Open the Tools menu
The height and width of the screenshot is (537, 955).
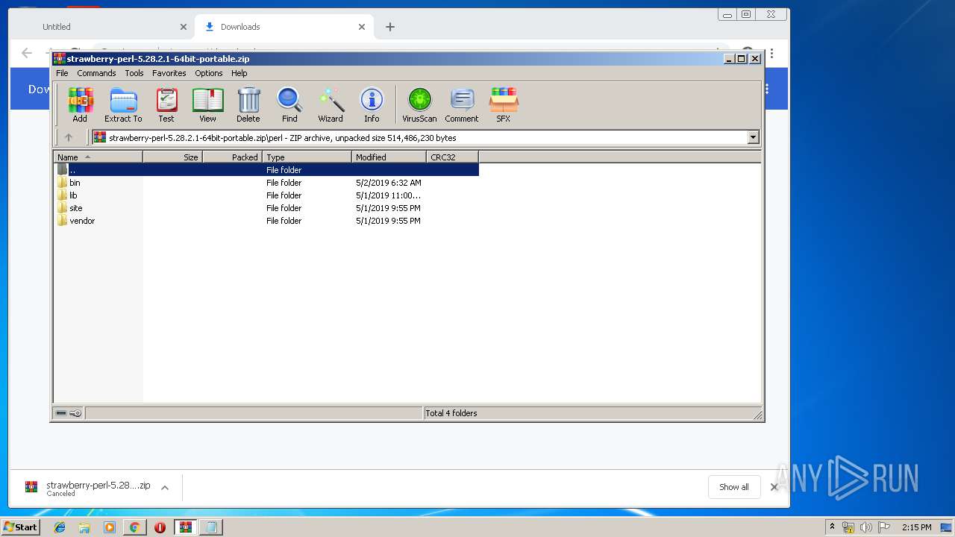(x=134, y=73)
